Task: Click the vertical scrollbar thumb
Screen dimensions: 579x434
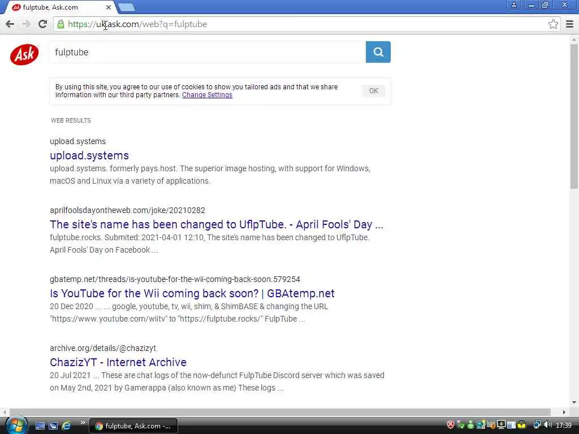Action: click(x=574, y=116)
